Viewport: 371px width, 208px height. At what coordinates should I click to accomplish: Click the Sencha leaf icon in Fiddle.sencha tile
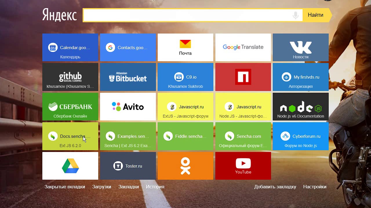click(168, 136)
